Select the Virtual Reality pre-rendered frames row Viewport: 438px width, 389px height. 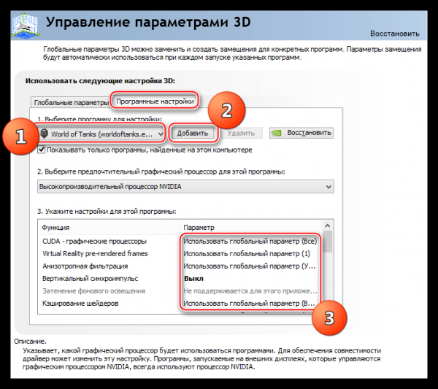[x=180, y=253]
